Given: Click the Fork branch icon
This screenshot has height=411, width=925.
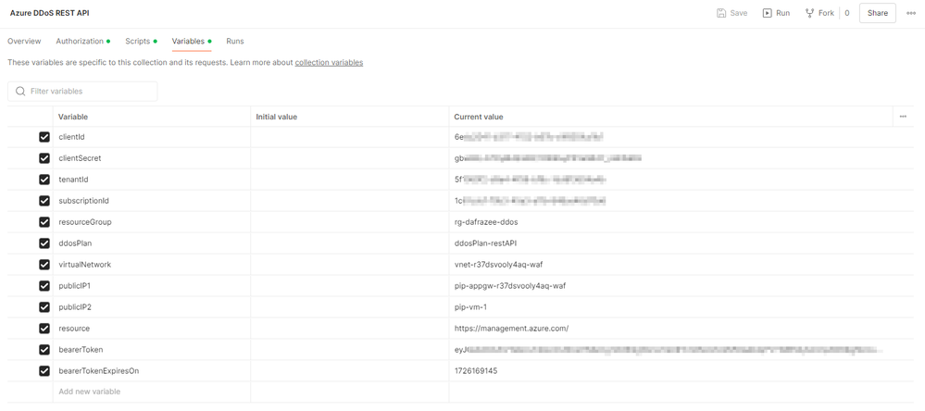Looking at the screenshot, I should (810, 13).
